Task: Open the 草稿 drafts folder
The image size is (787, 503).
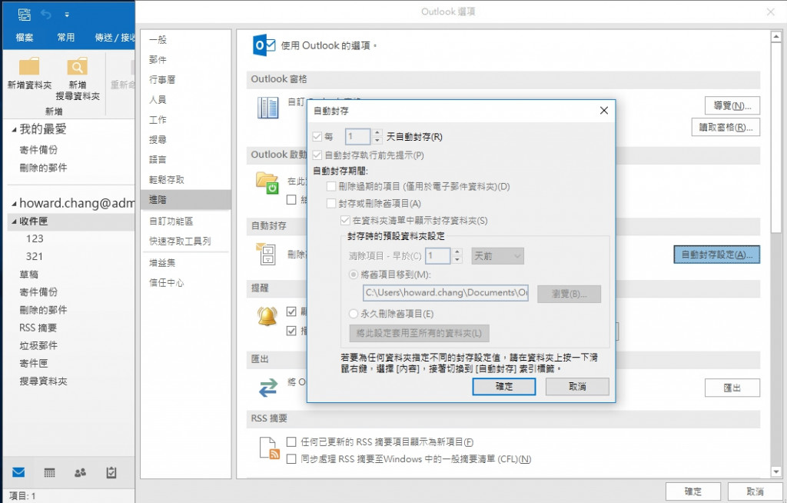Action: (x=28, y=275)
